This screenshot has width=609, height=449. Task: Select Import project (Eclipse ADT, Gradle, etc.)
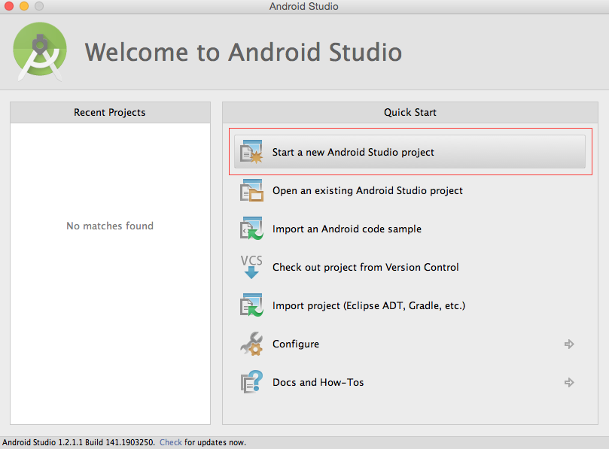point(369,306)
